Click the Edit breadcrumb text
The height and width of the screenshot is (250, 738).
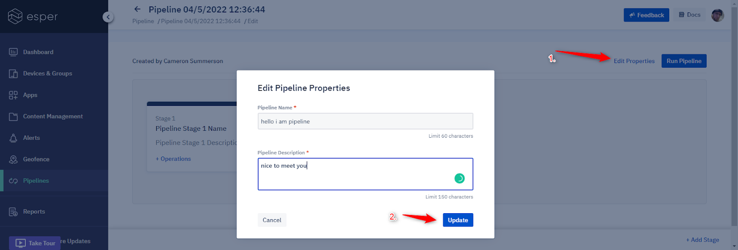click(253, 21)
